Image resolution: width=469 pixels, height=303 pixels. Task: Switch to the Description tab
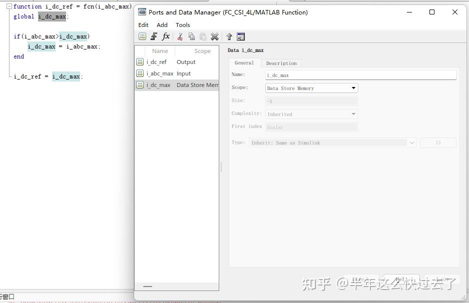[x=281, y=63]
